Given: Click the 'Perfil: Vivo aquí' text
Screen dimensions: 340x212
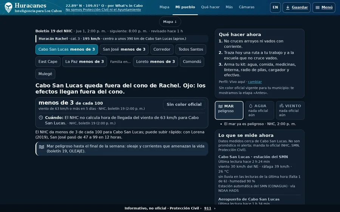Looking at the screenshot, I should tap(232, 82).
